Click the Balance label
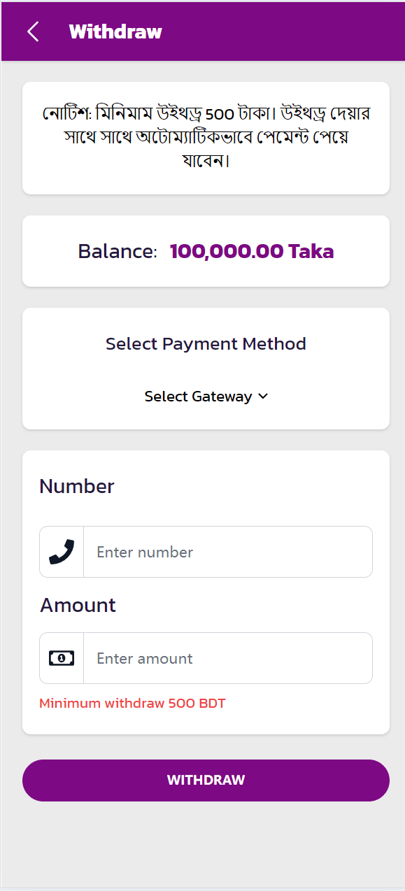405x891 pixels. (x=118, y=251)
